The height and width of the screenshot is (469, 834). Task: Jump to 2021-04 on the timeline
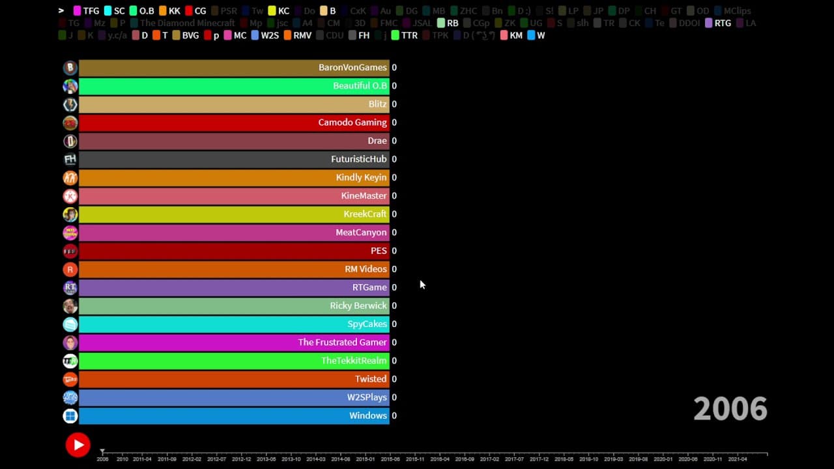(x=737, y=459)
